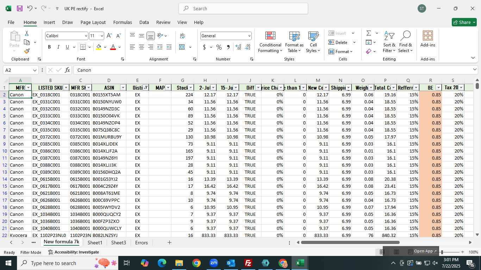481x270 pixels.
Task: Apply Accounting dollar number format
Action: click(x=204, y=47)
